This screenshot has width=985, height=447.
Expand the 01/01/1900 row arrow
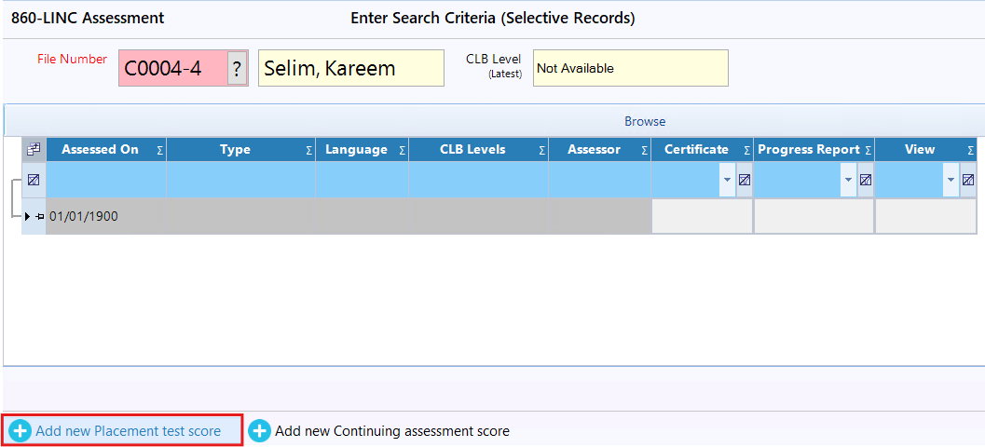point(27,217)
